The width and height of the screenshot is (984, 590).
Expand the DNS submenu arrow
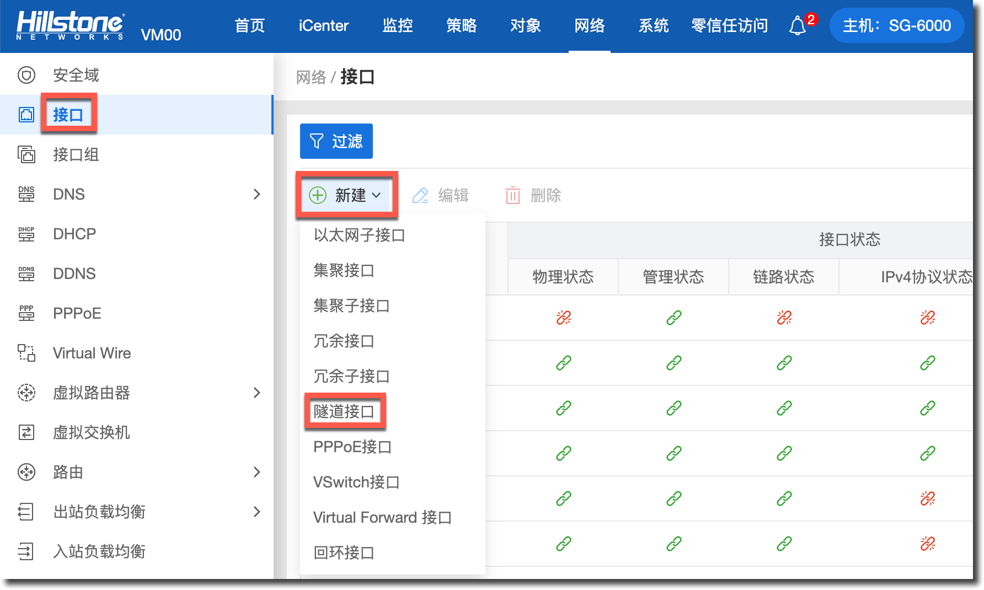[256, 194]
